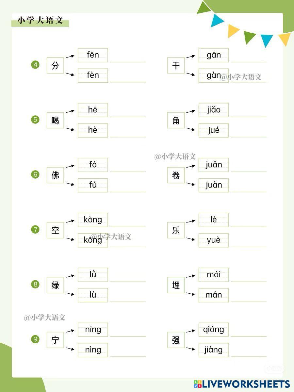Viewport: 294px width, 392px height.
Task: Click the pinyin box níng
Action: 93,330
